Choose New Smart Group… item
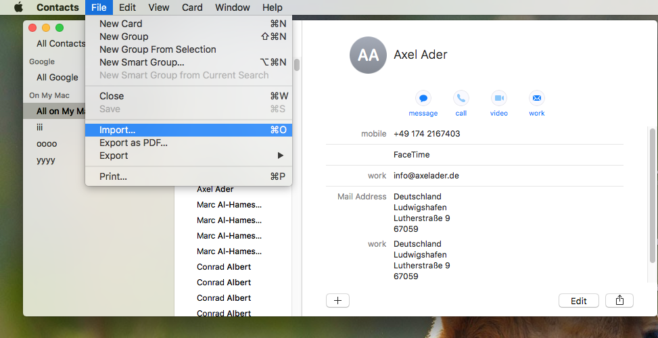Image resolution: width=658 pixels, height=338 pixels. pos(189,62)
